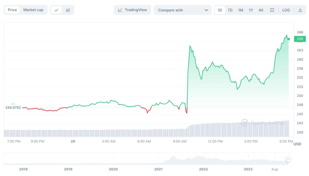Toggle the LOG scale
This screenshot has width=309, height=176.
tap(286, 10)
